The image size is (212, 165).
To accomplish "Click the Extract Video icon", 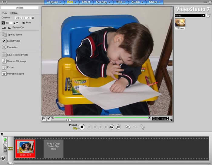I will click(4, 41).
